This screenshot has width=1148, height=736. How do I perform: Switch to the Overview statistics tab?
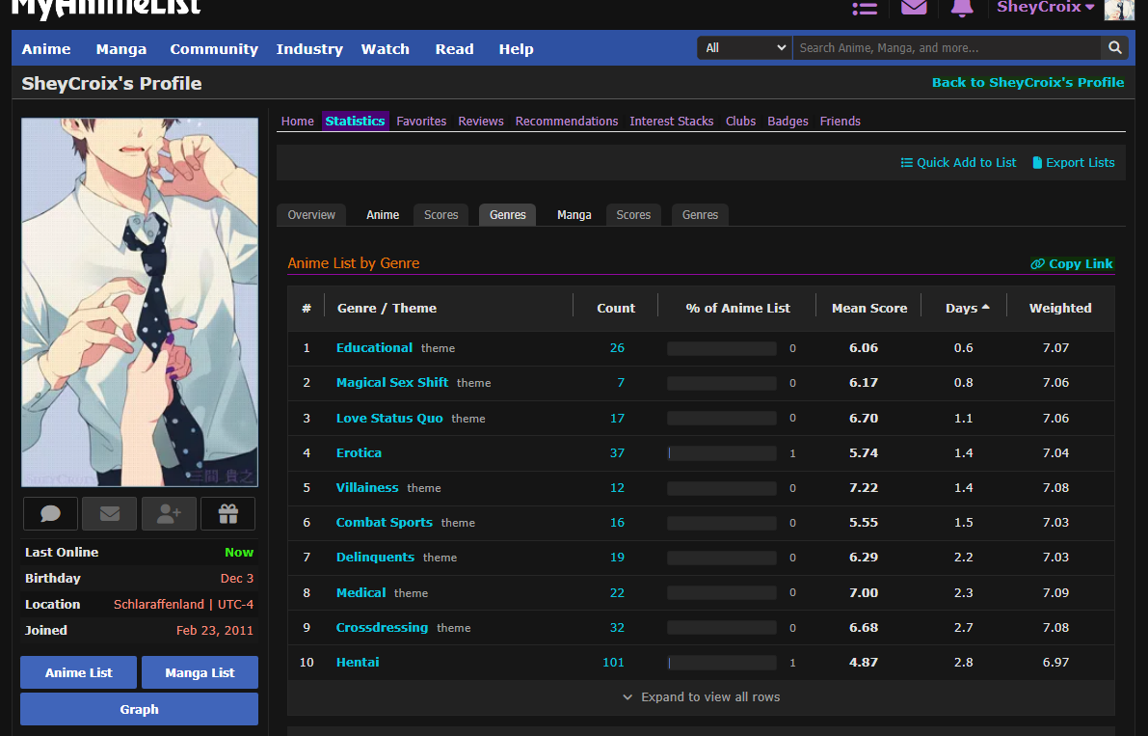coord(311,214)
